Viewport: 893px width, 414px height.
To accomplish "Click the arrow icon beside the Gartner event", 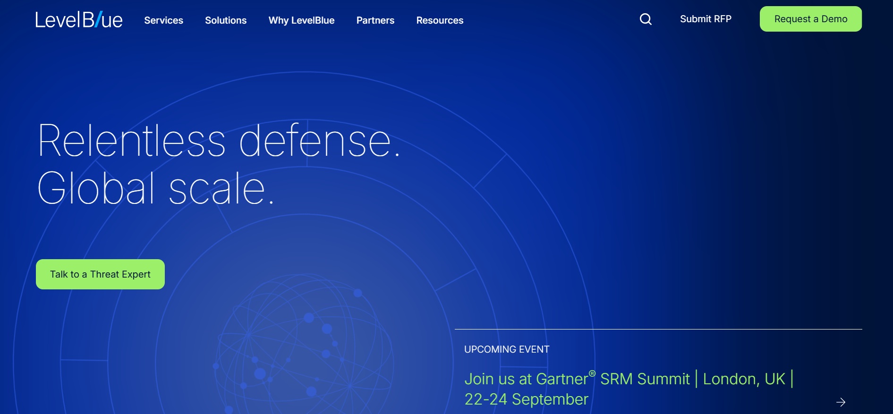I will click(x=841, y=402).
